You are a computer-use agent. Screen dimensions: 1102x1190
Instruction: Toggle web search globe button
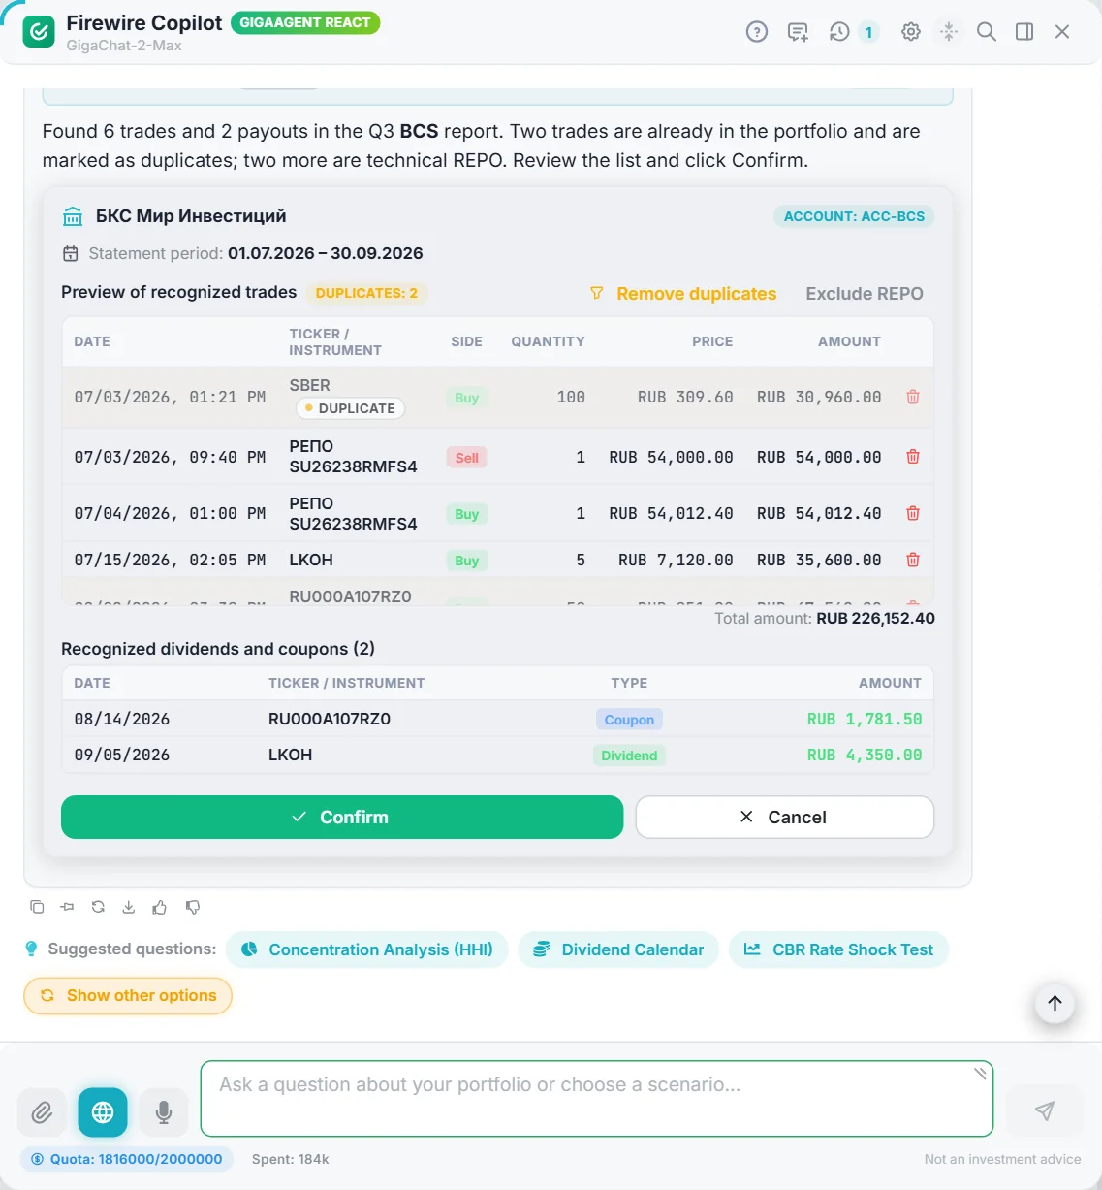pos(103,1111)
